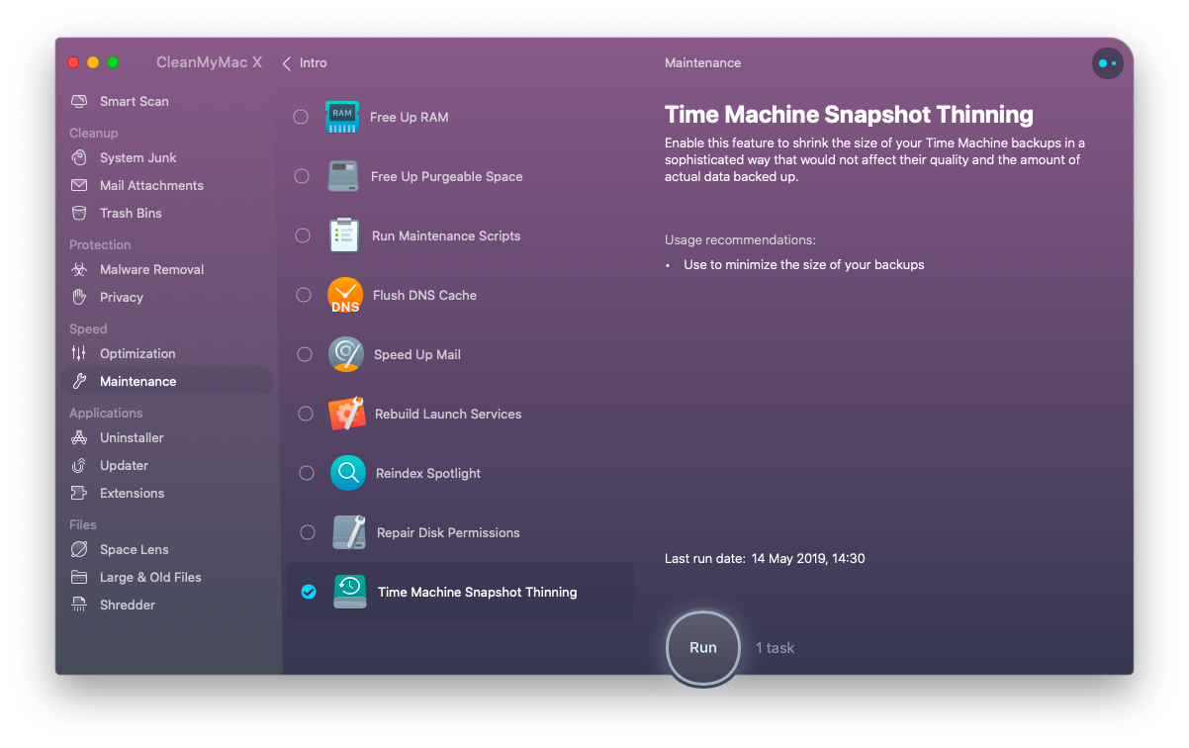Click the Optimization sliders icon
This screenshot has width=1189, height=748.
point(79,354)
